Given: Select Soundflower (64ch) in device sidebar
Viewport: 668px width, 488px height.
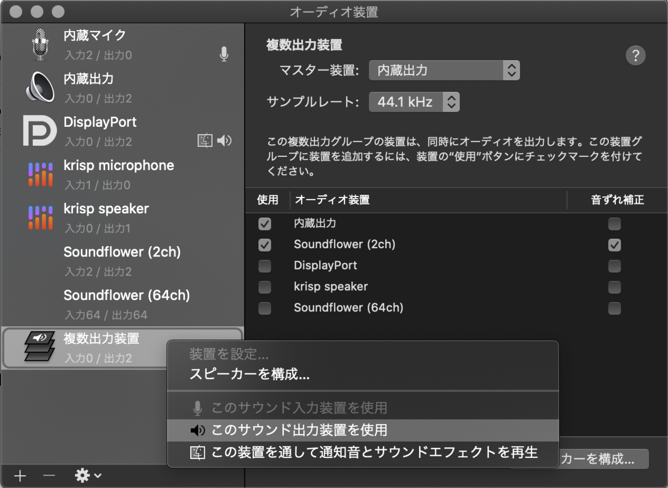Looking at the screenshot, I should (x=122, y=304).
